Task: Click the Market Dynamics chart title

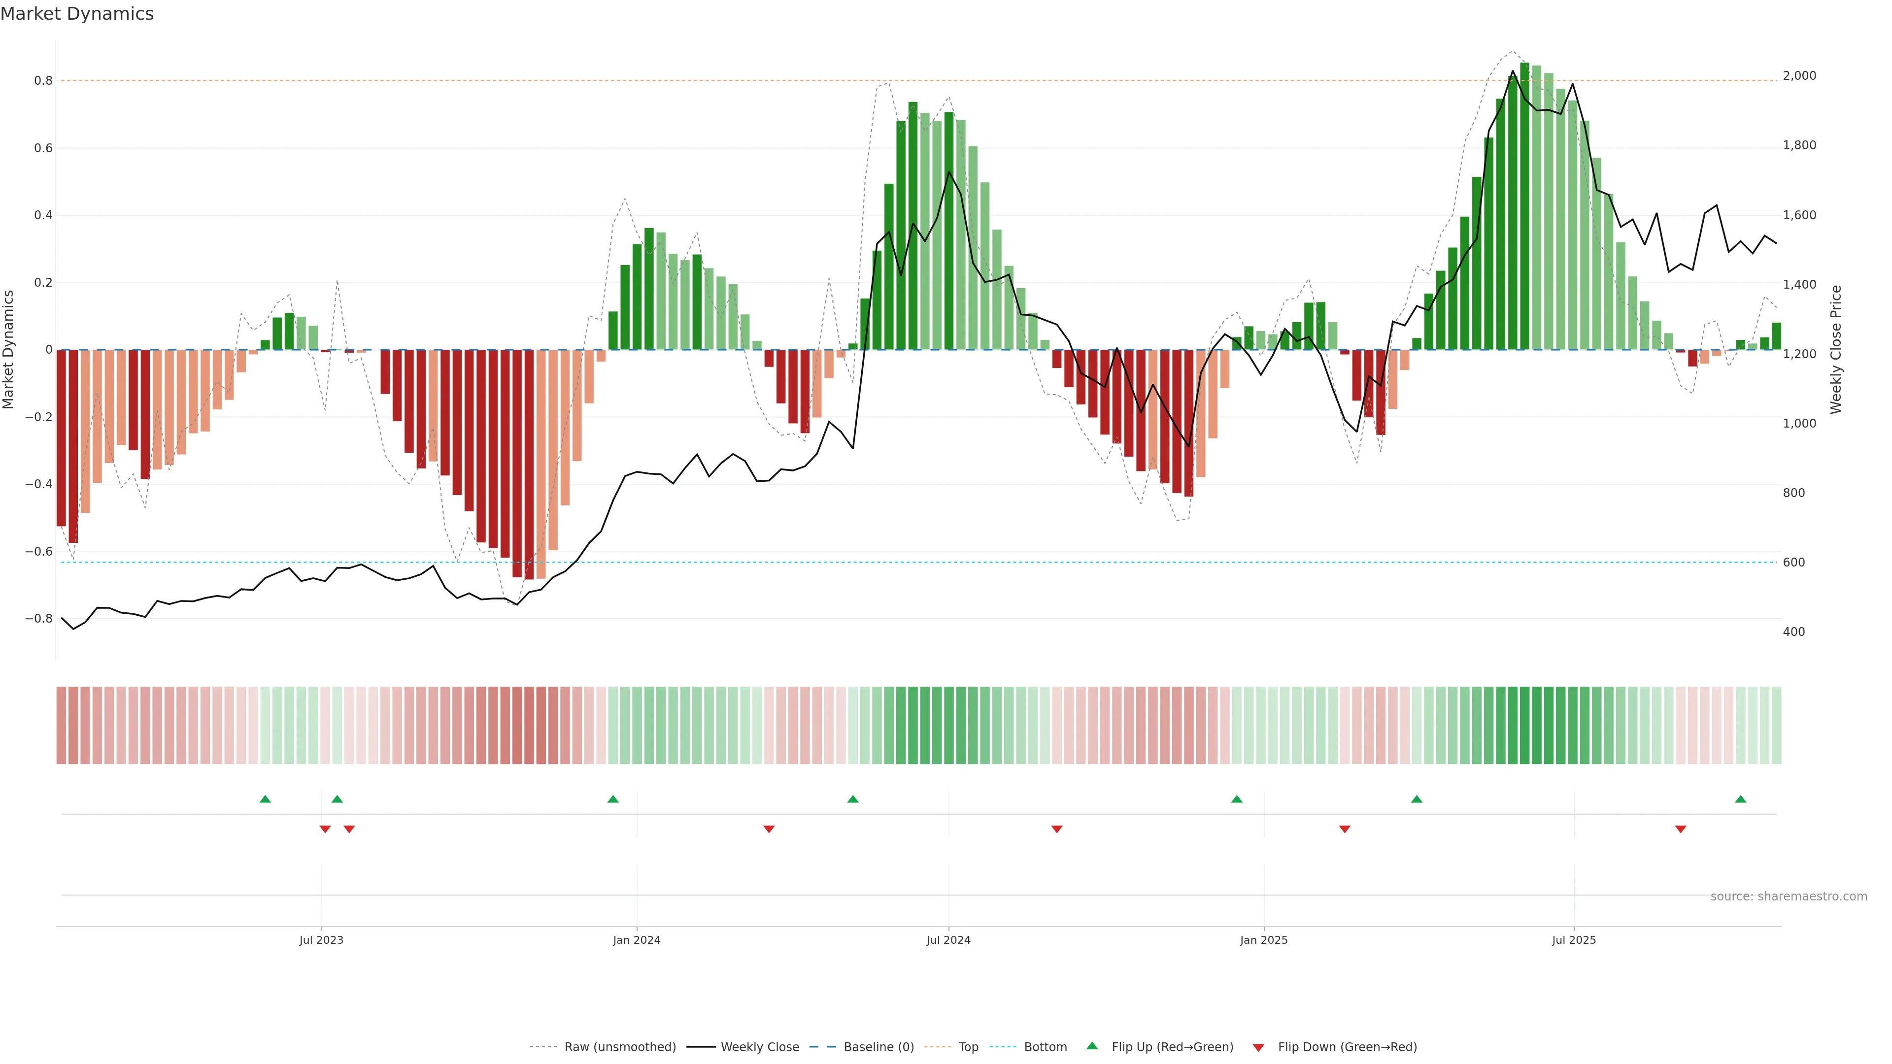Action: [x=77, y=14]
